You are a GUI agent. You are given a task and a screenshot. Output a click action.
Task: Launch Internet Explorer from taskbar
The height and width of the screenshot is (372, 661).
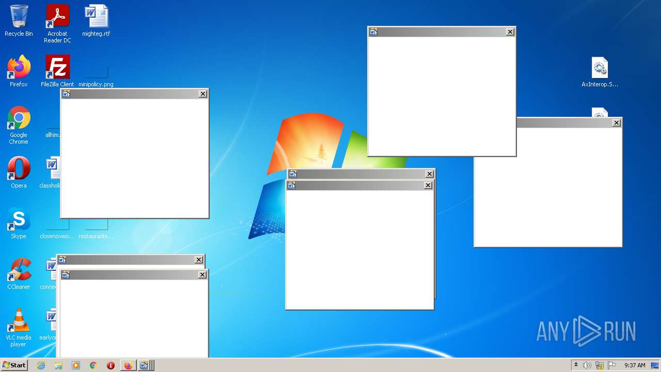coord(41,365)
